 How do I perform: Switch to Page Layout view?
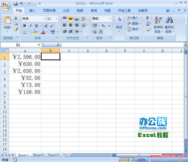click(128, 160)
